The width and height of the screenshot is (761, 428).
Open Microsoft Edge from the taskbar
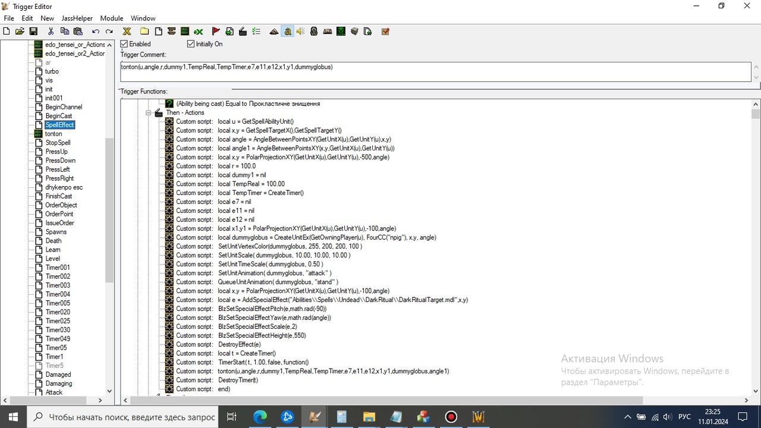[x=260, y=417]
